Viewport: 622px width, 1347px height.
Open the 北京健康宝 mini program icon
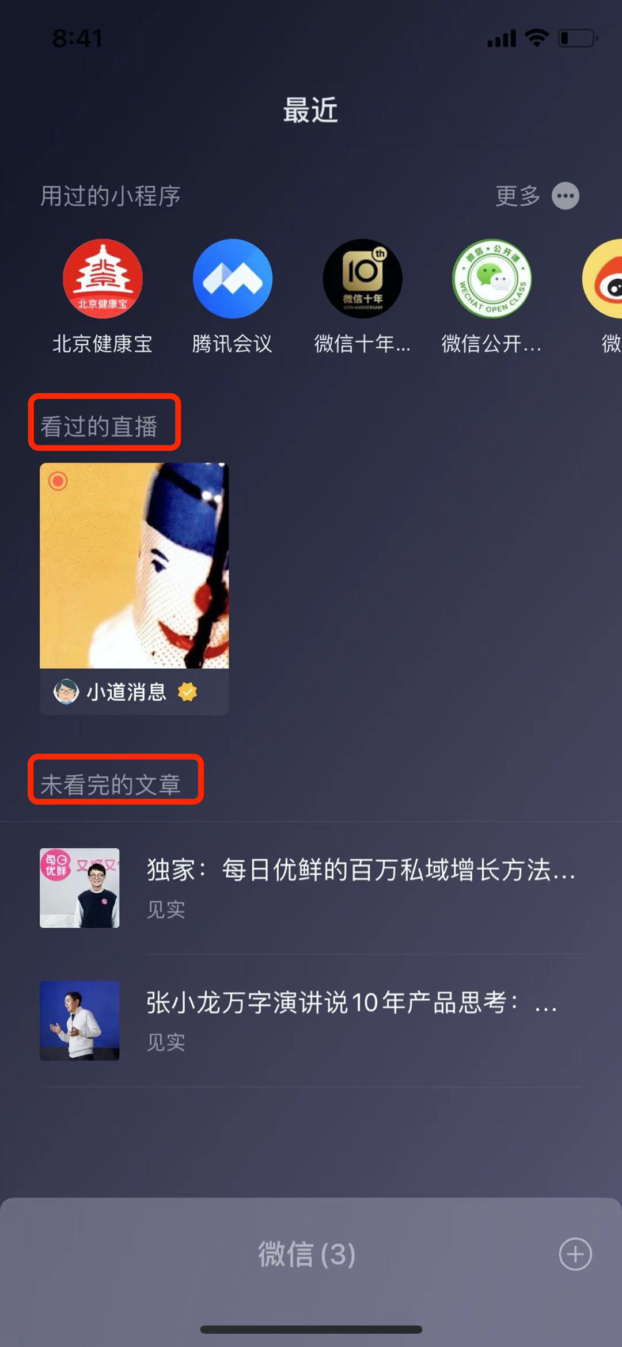103,279
